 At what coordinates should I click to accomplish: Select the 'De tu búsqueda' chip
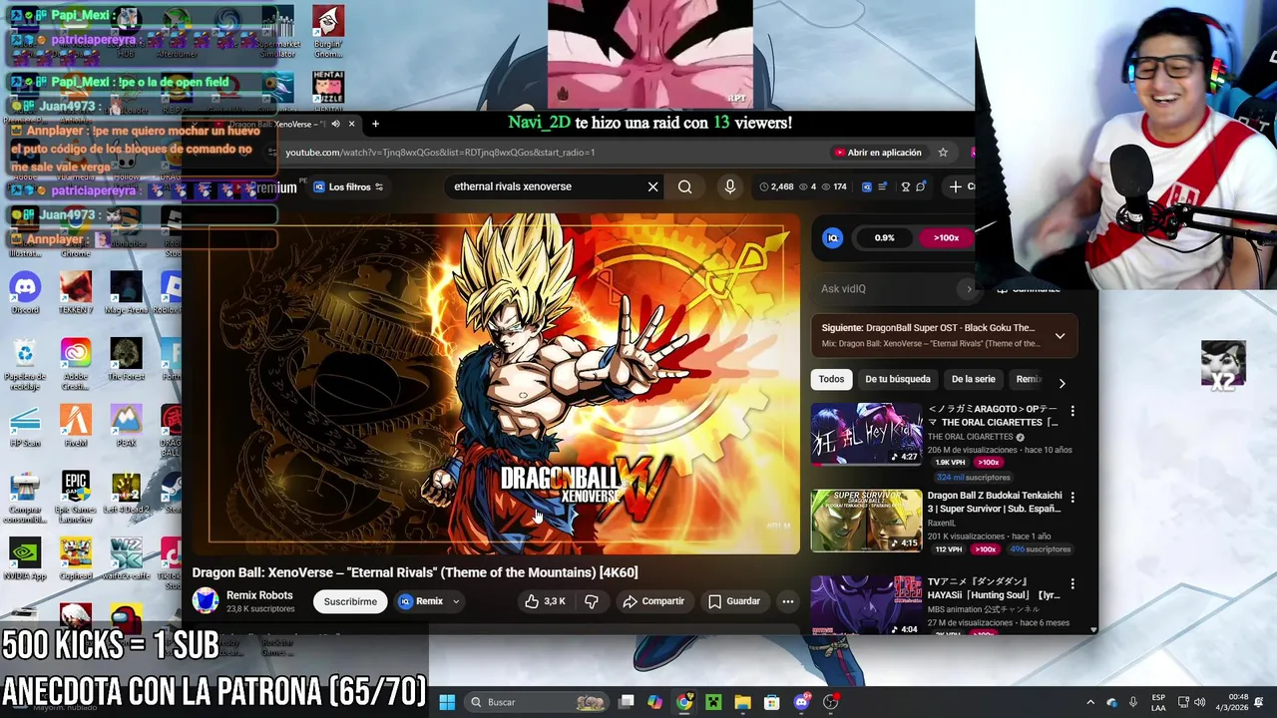pyautogui.click(x=897, y=379)
